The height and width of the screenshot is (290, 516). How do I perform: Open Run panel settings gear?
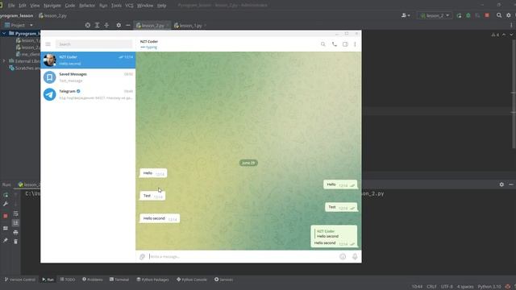point(501,184)
